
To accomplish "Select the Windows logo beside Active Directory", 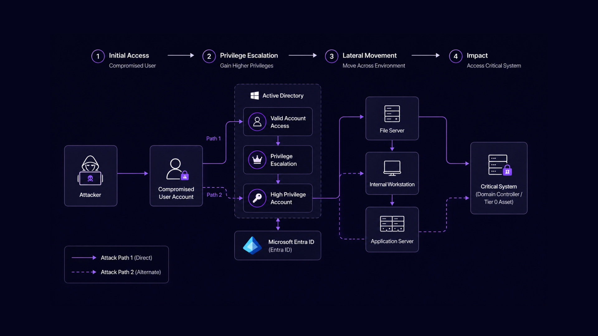I will click(x=254, y=96).
